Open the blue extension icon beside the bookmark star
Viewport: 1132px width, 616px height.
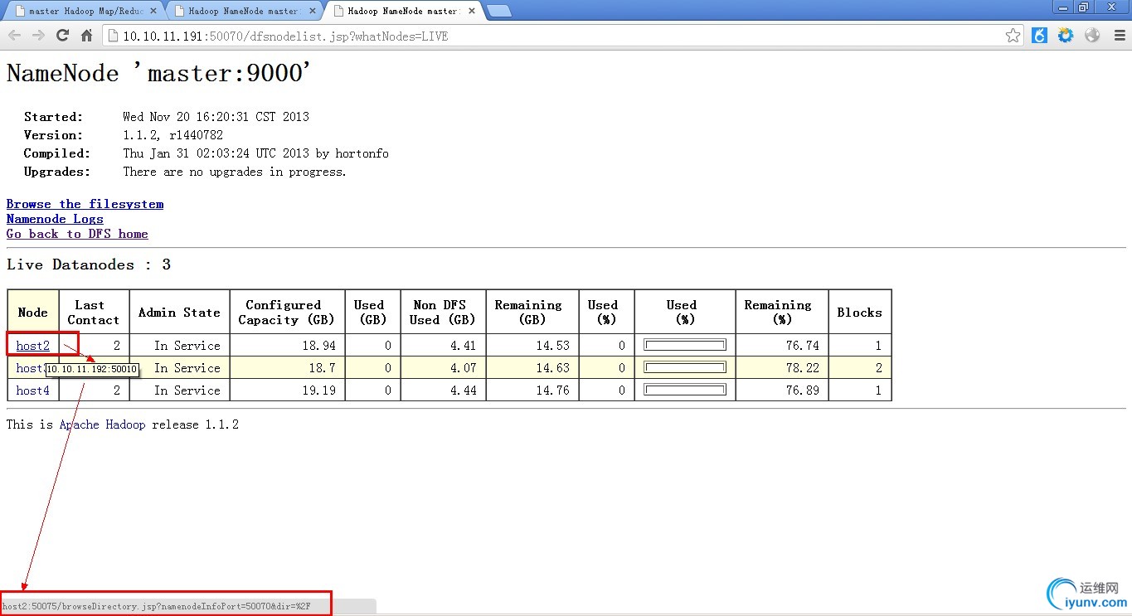pyautogui.click(x=1039, y=36)
